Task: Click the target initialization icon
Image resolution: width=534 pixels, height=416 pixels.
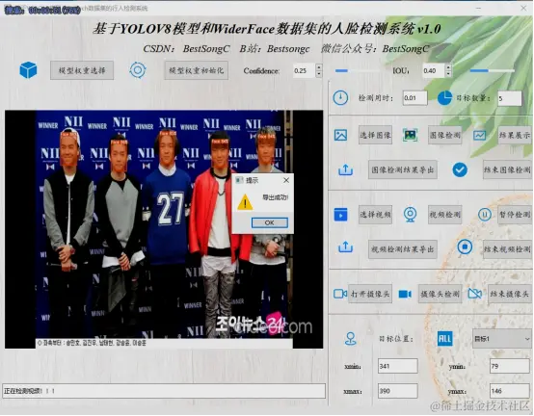Action: point(138,70)
